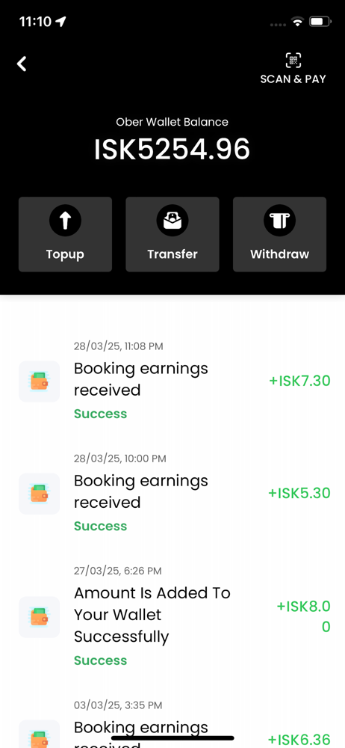345x748 pixels.
Task: Click the Withdraw button label
Action: click(280, 254)
